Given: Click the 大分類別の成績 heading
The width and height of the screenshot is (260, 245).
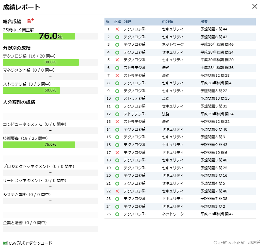Looking at the screenshot, I should click(x=19, y=102).
